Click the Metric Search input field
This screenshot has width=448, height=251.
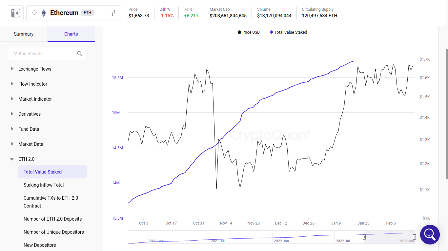click(x=43, y=54)
